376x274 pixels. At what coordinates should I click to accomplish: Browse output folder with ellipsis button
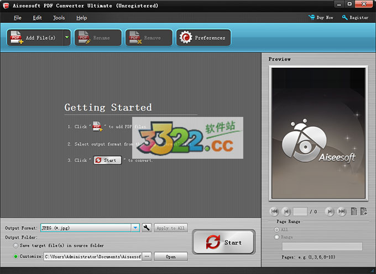[x=147, y=256]
